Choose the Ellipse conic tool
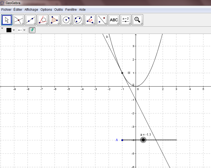 coord(78,20)
